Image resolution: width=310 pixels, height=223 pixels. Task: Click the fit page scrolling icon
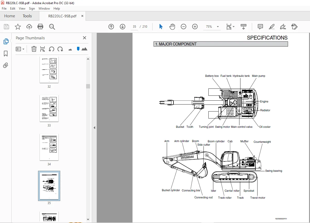229,27
